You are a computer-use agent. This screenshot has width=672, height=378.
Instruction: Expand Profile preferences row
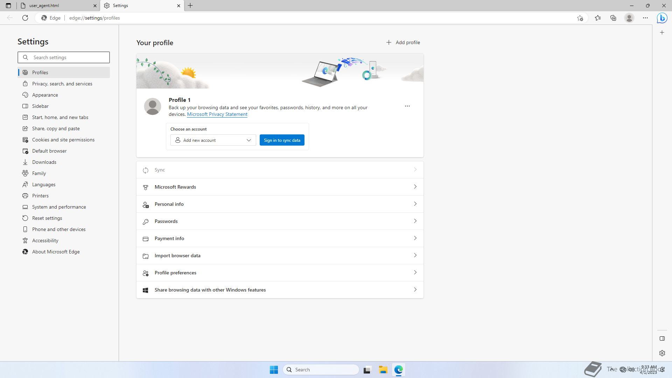[x=280, y=273]
